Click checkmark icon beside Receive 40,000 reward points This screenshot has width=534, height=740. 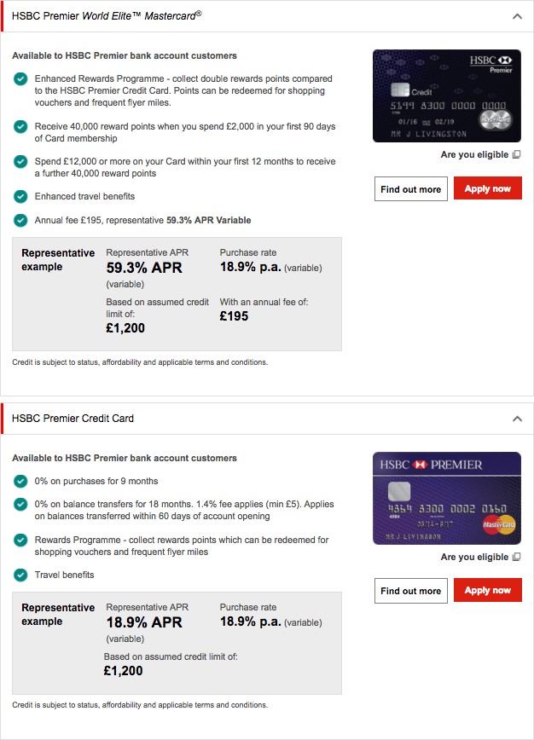coord(20,126)
